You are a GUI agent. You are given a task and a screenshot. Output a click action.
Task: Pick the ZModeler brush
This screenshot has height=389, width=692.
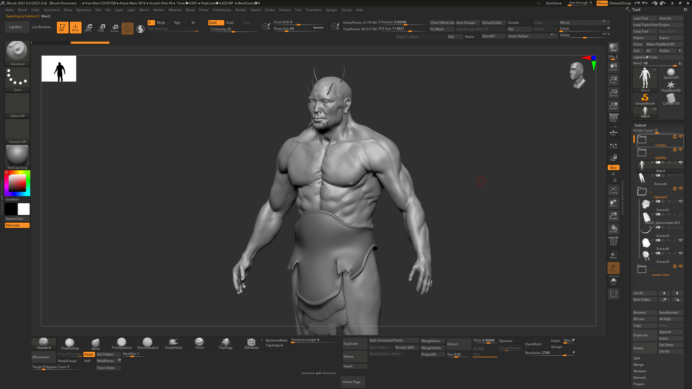pyautogui.click(x=251, y=344)
